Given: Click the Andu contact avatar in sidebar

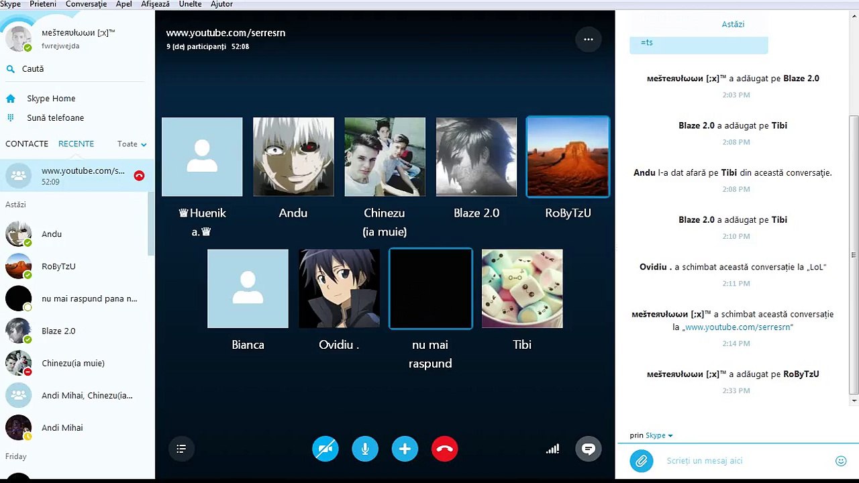Looking at the screenshot, I should [x=18, y=234].
